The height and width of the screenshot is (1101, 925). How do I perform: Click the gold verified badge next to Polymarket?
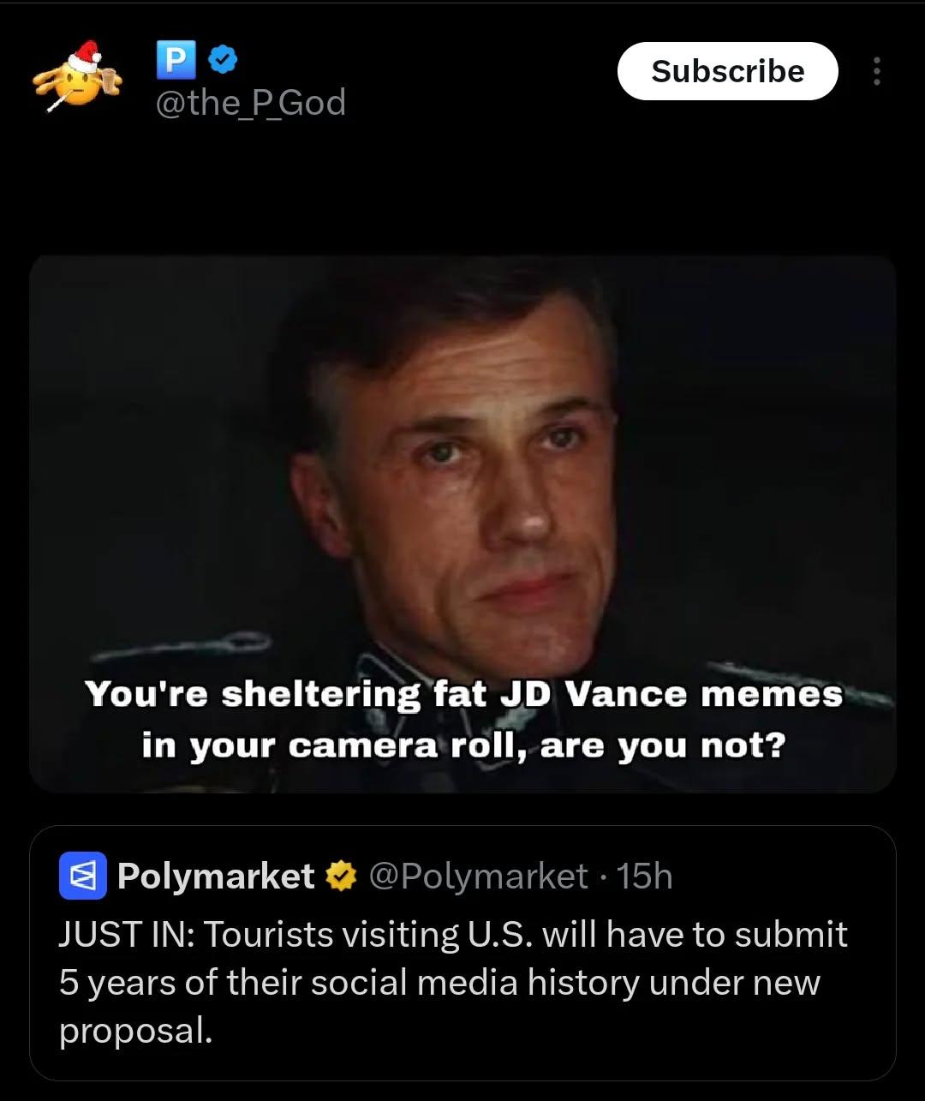click(343, 876)
